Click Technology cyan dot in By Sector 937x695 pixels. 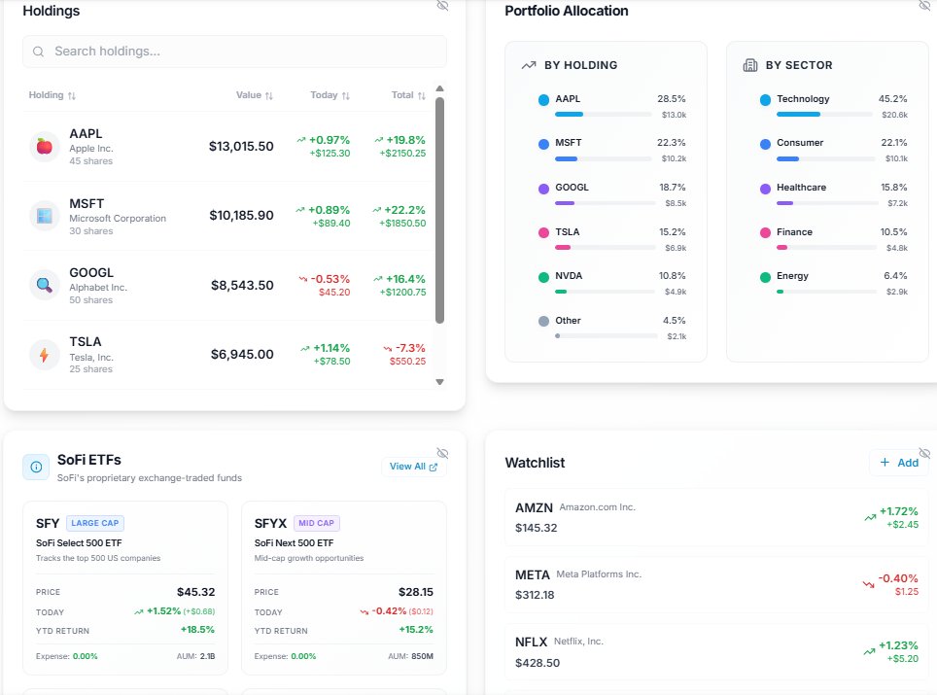point(765,100)
